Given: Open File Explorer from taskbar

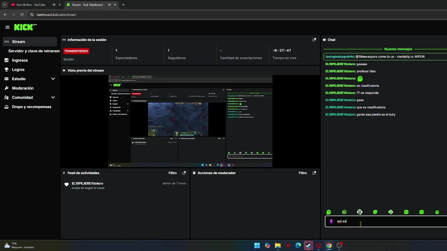Looking at the screenshot, I should (x=278, y=245).
